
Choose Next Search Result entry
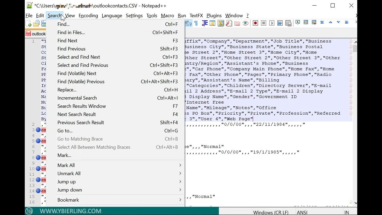pos(115,114)
